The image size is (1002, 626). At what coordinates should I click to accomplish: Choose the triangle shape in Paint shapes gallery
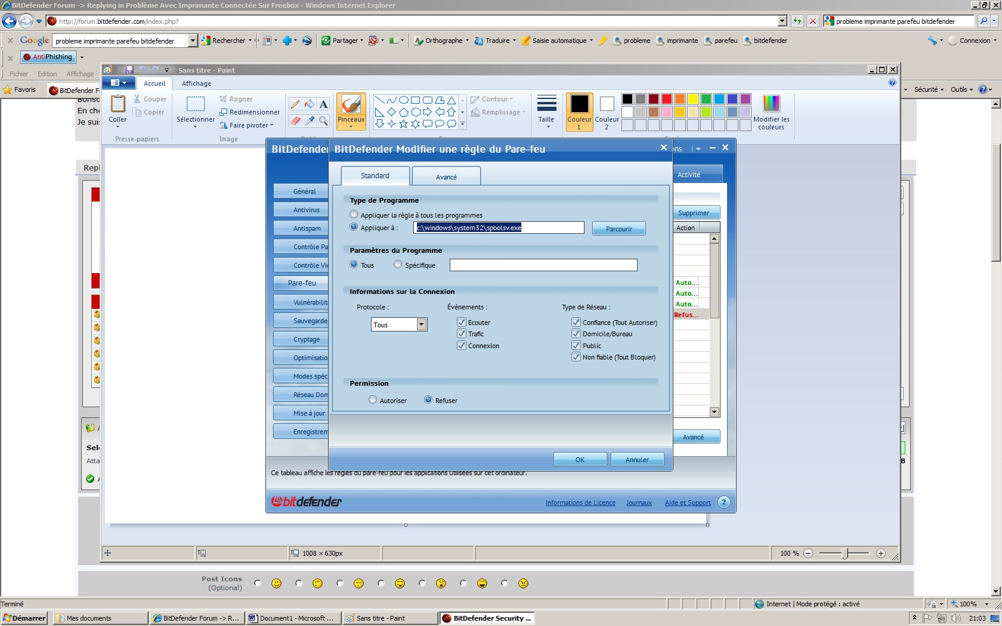point(451,100)
